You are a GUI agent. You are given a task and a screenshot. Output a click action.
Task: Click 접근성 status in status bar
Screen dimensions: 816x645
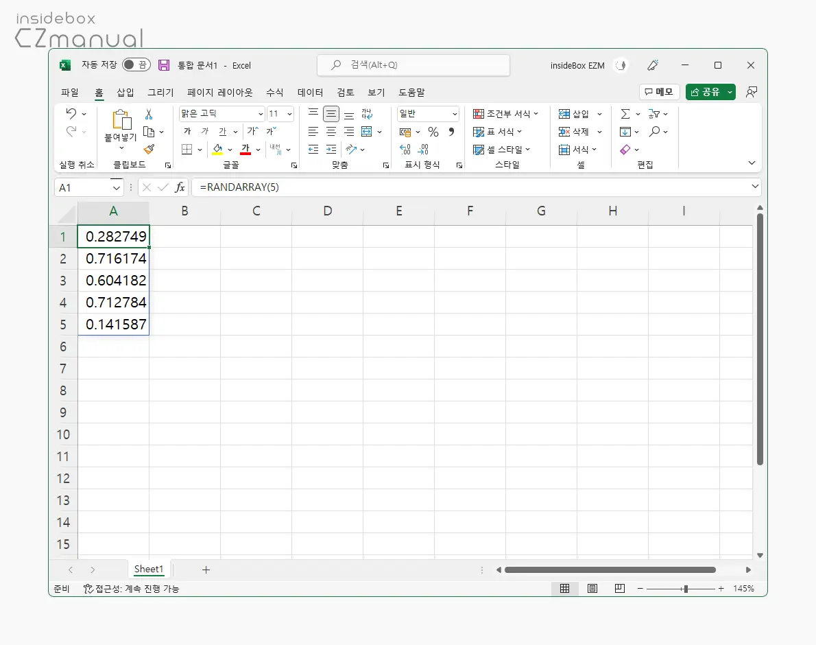pyautogui.click(x=131, y=589)
